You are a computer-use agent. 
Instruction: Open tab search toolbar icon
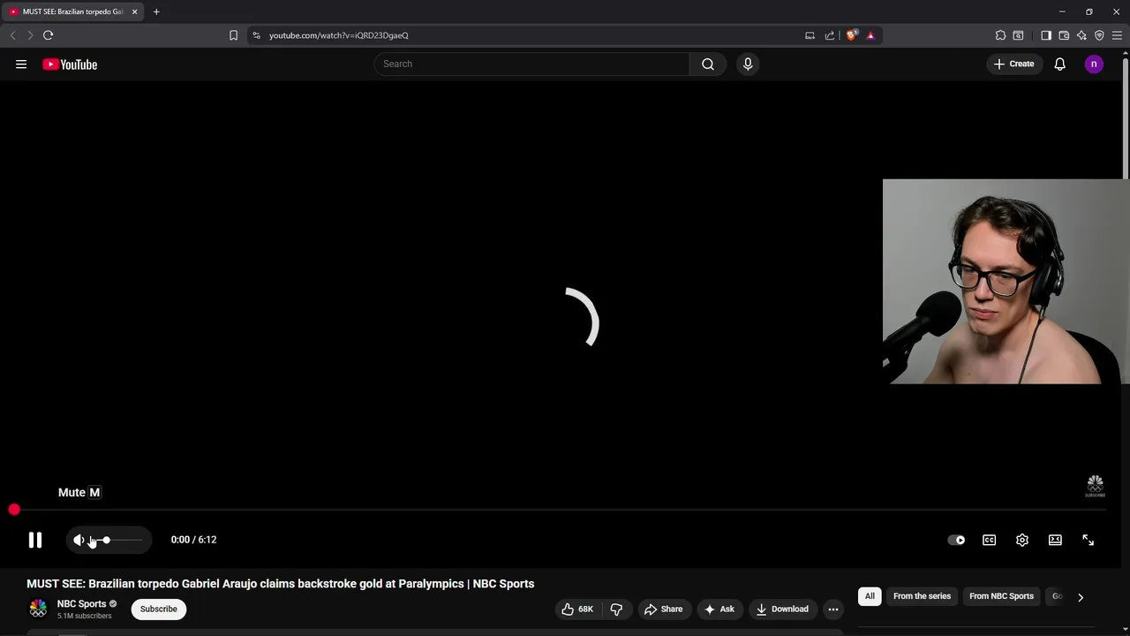pyautogui.click(x=1018, y=35)
